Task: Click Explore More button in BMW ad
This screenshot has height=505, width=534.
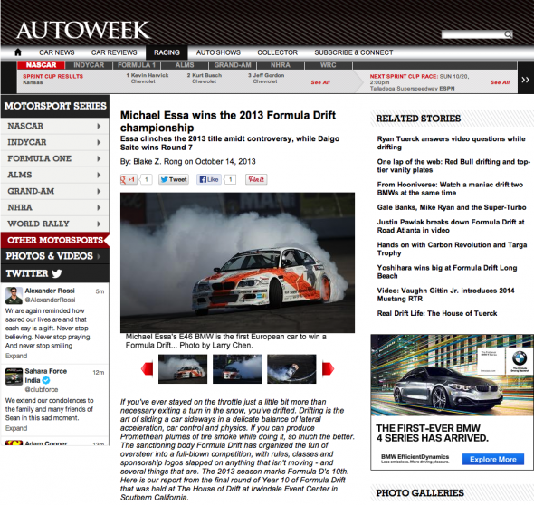Action: [492, 460]
